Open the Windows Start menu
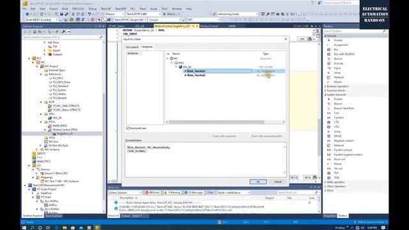The height and width of the screenshot is (230, 409). [24, 227]
